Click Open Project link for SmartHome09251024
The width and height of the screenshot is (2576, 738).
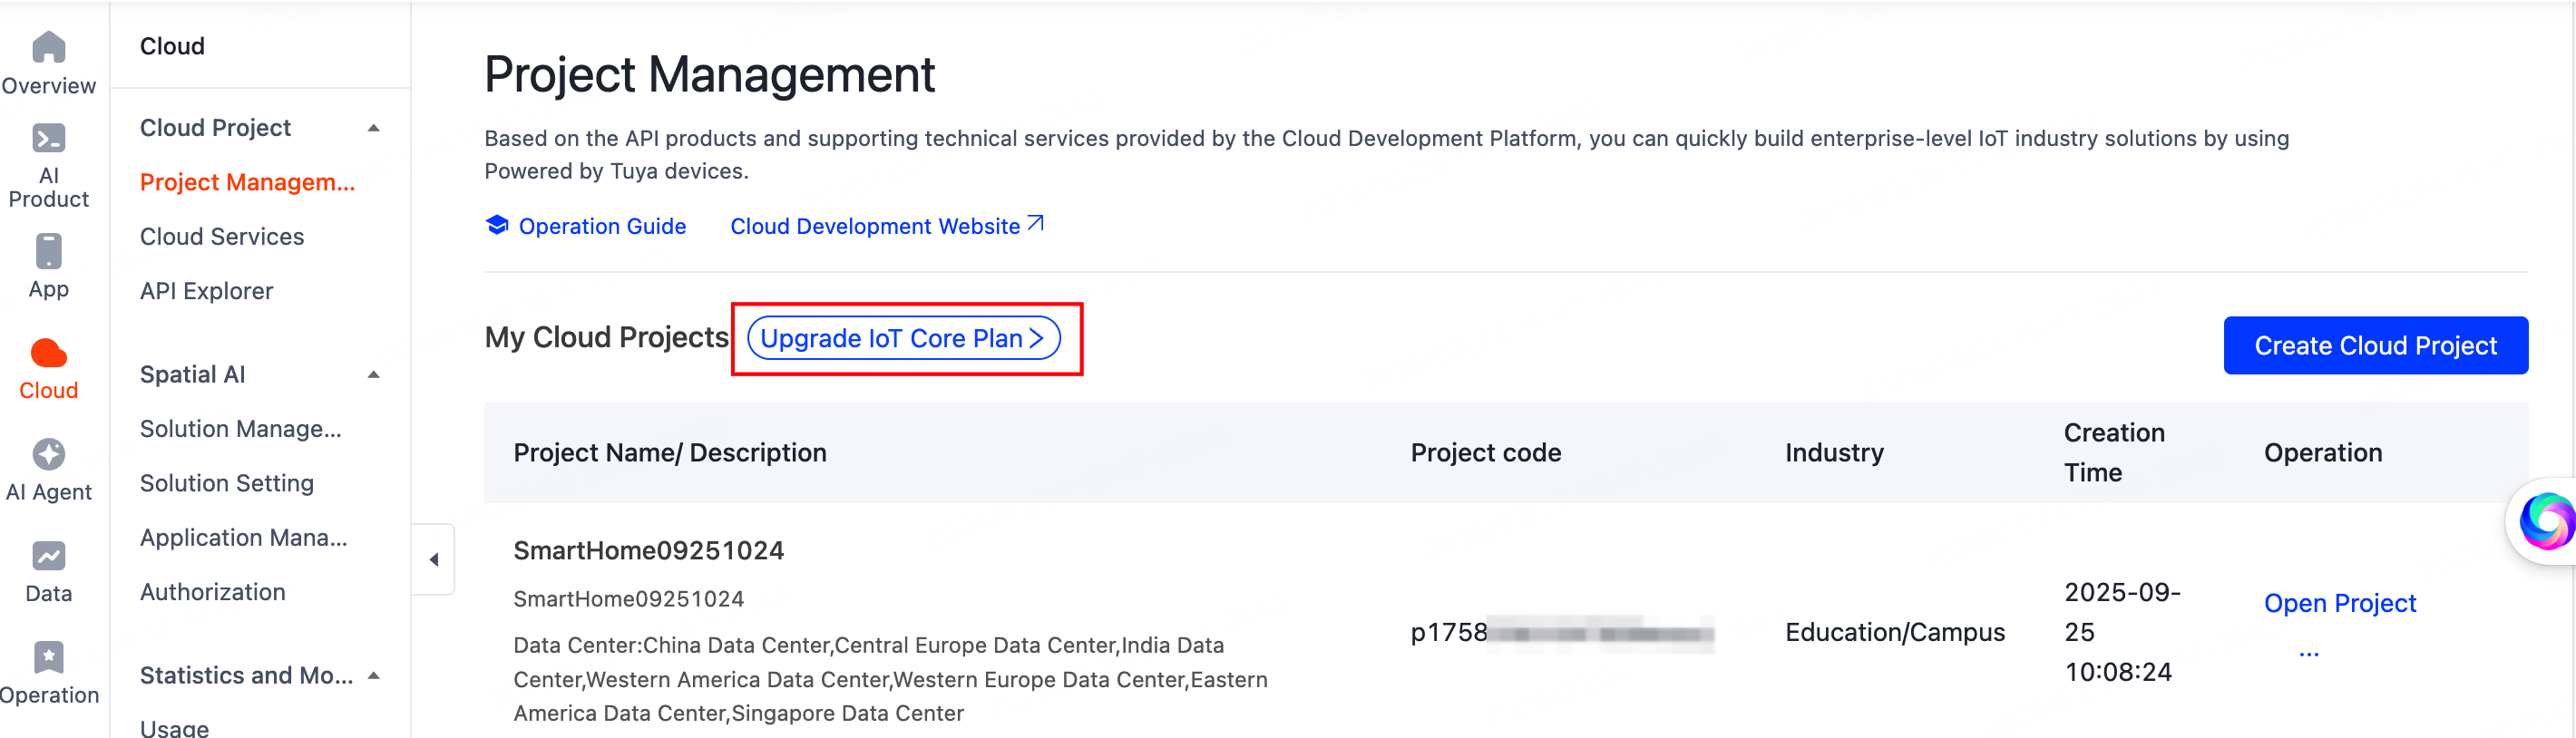2339,603
